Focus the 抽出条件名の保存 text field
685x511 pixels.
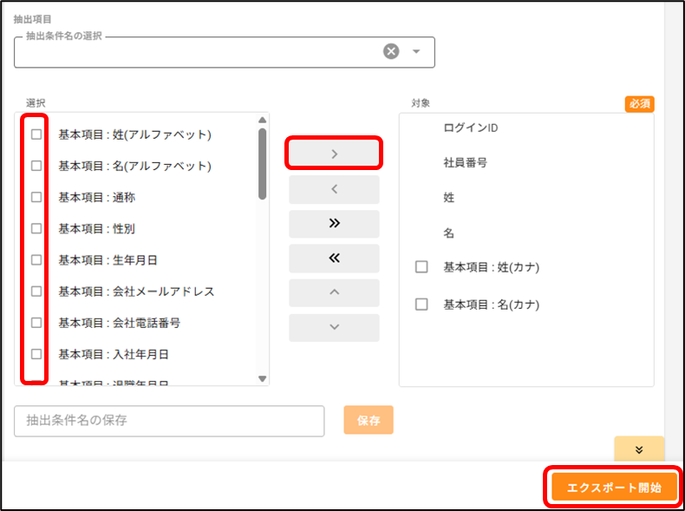[169, 421]
